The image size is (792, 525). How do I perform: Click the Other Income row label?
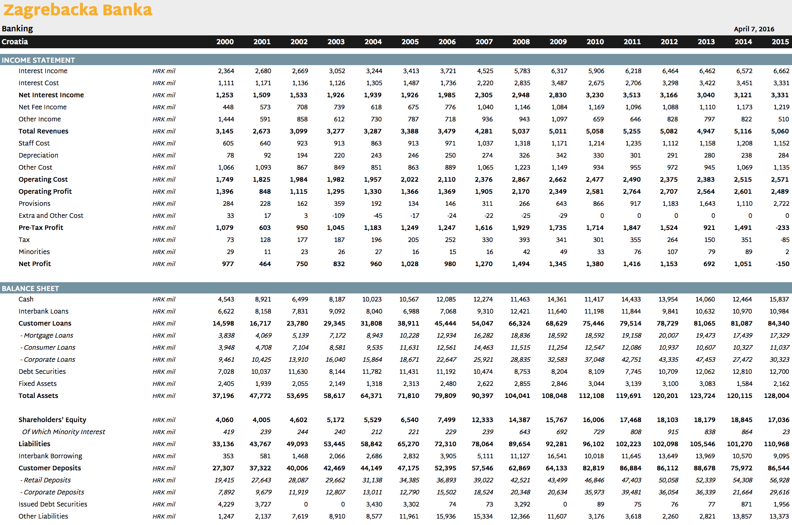(x=40, y=119)
